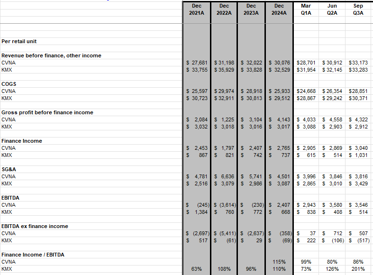Click CVNA revenue cell $27,681
This screenshot has width=373, height=275.
[x=197, y=63]
